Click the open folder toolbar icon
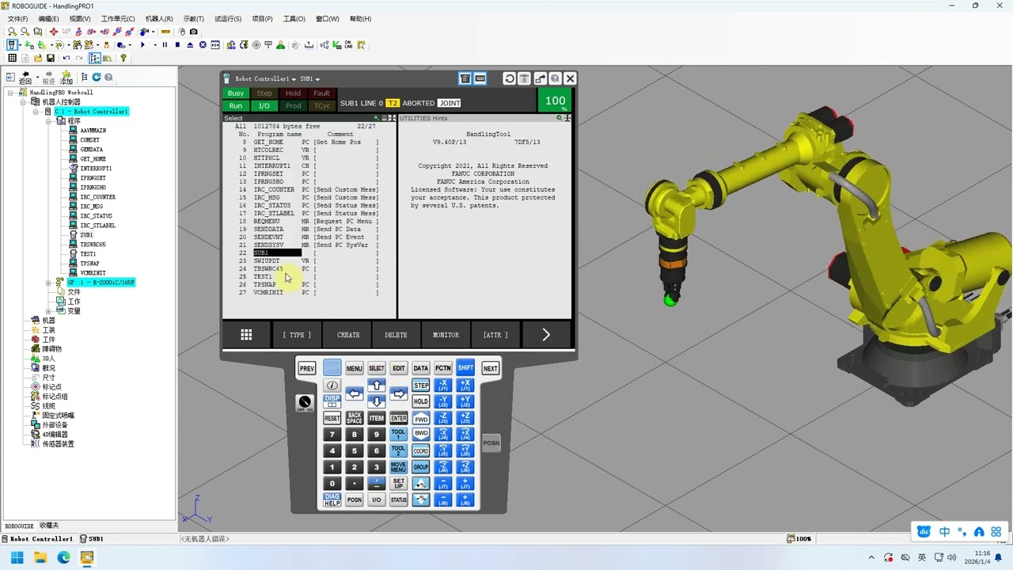 [38, 58]
